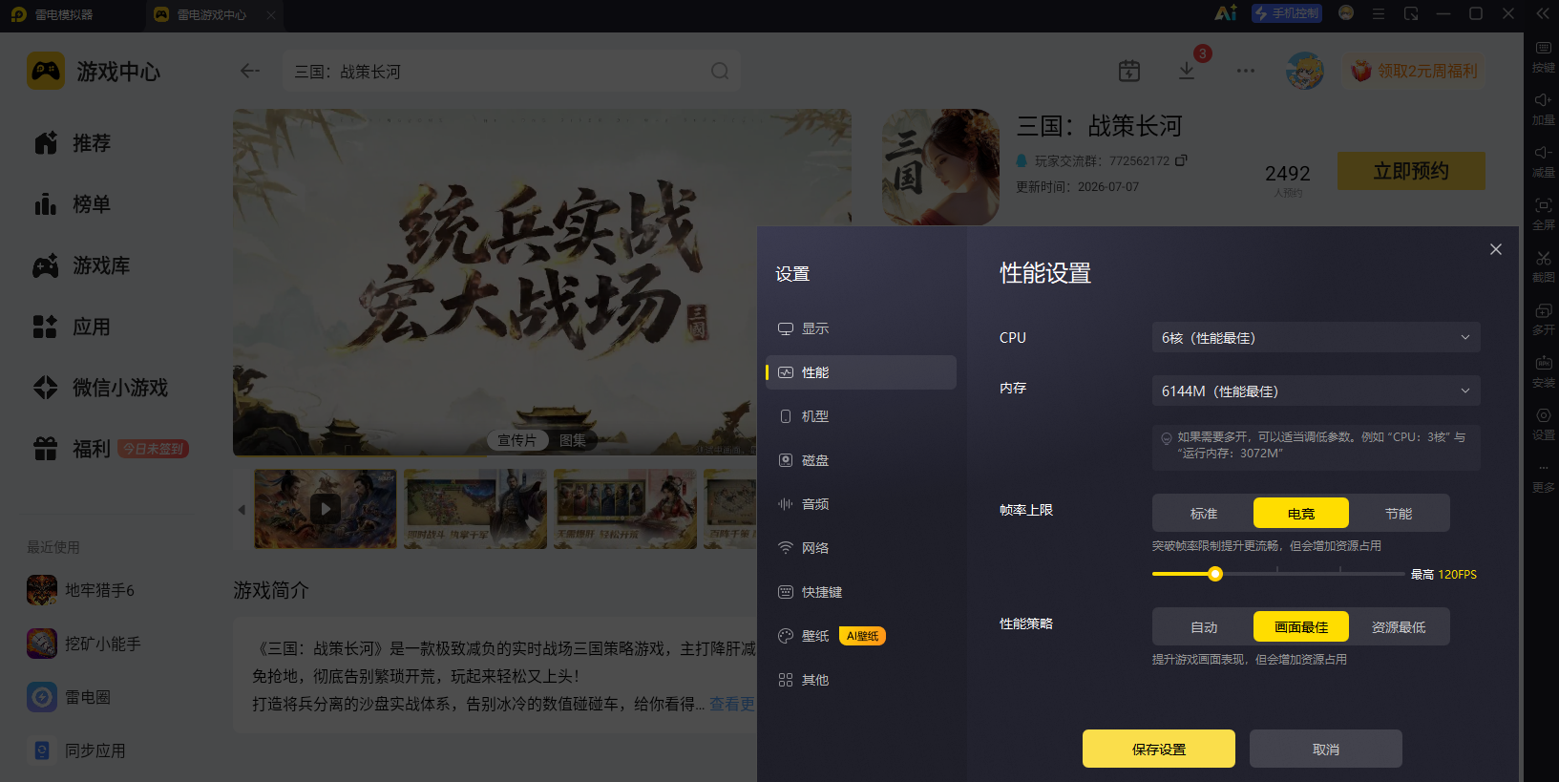The width and height of the screenshot is (1559, 782).
Task: Set performance strategy to 资源最低
Action: [x=1399, y=627]
